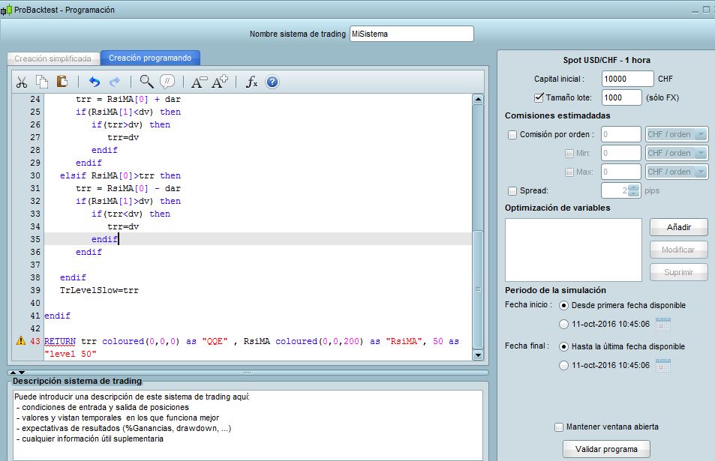Image resolution: width=715 pixels, height=461 pixels.
Task: Increase the editor font size
Action: click(220, 82)
